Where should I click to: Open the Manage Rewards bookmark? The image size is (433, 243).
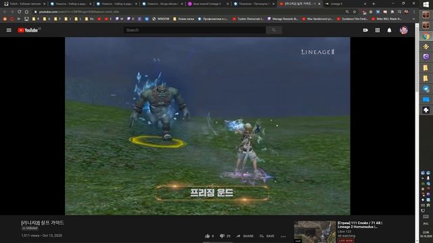tap(283, 19)
